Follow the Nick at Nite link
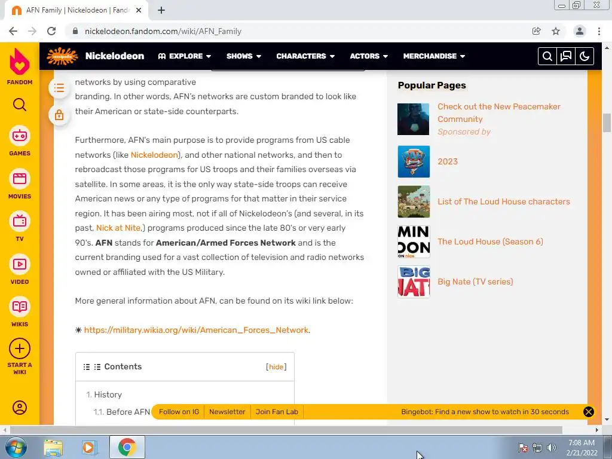This screenshot has height=459, width=612. tap(118, 228)
